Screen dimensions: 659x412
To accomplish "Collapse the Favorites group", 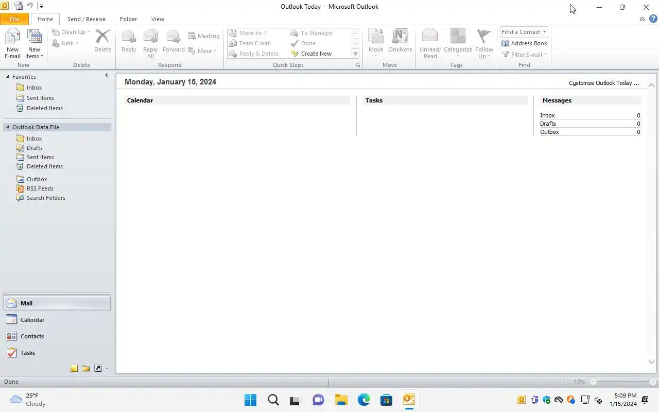I will 8,77.
